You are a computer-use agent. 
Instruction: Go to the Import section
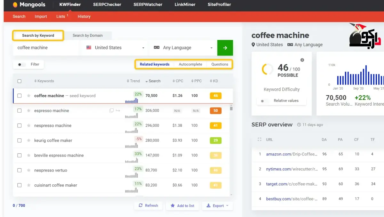coord(41,16)
